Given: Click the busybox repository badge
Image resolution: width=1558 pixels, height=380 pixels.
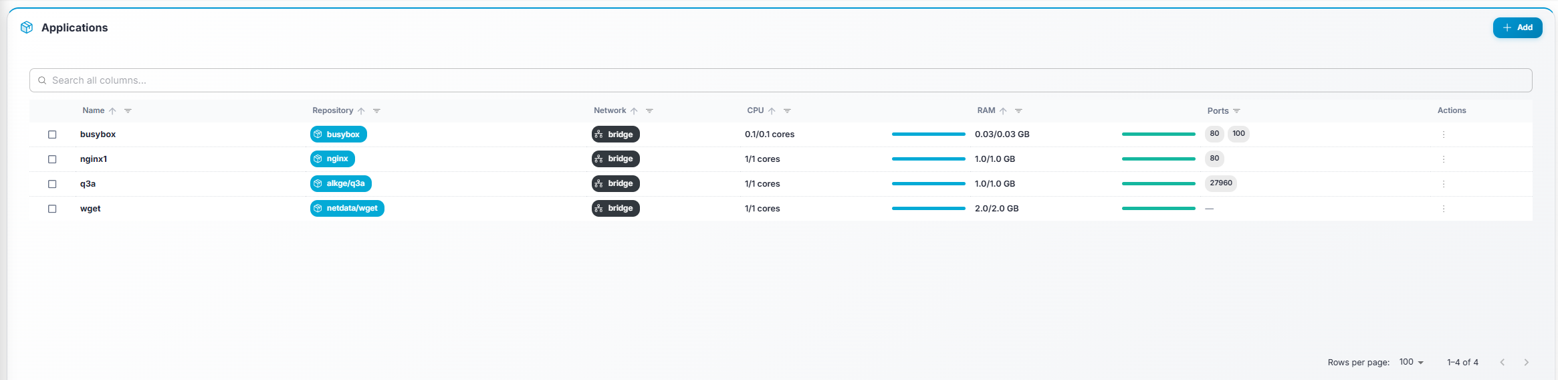Looking at the screenshot, I should pos(338,134).
